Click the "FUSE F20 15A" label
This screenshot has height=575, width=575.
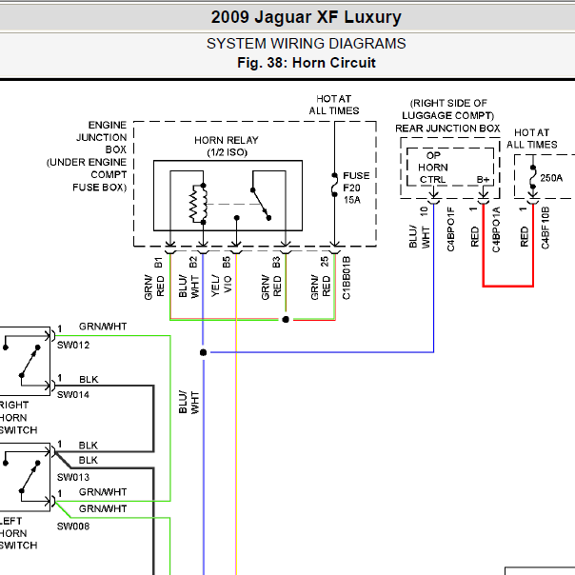pyautogui.click(x=356, y=188)
